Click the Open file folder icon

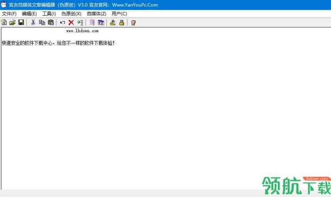pos(12,23)
